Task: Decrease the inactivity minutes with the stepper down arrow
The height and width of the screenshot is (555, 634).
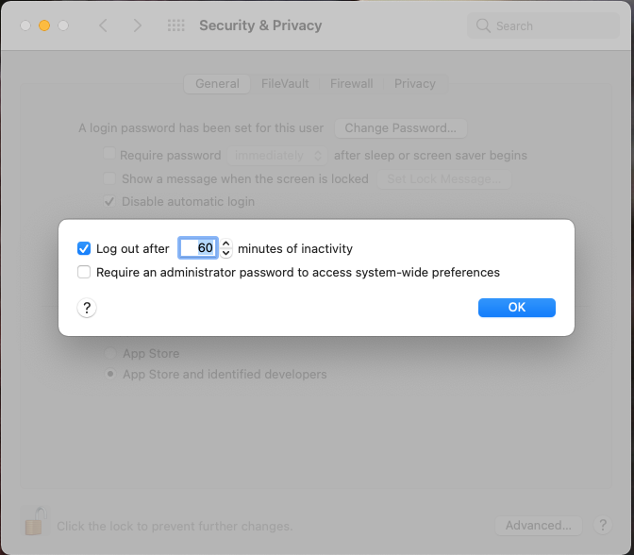Action: (225, 254)
